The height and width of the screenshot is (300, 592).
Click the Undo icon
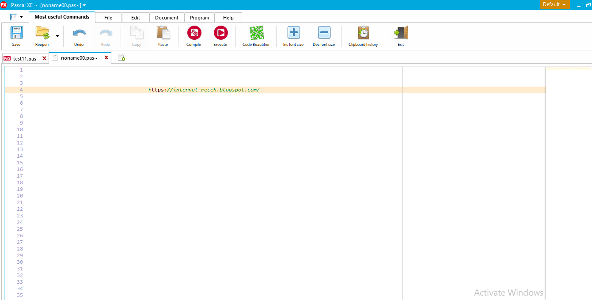pos(79,35)
